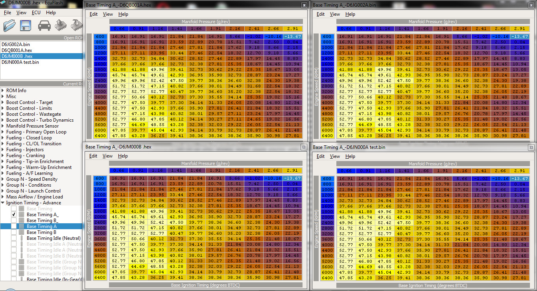Expand Boost Control - Turbo Dynamics

click(3, 120)
